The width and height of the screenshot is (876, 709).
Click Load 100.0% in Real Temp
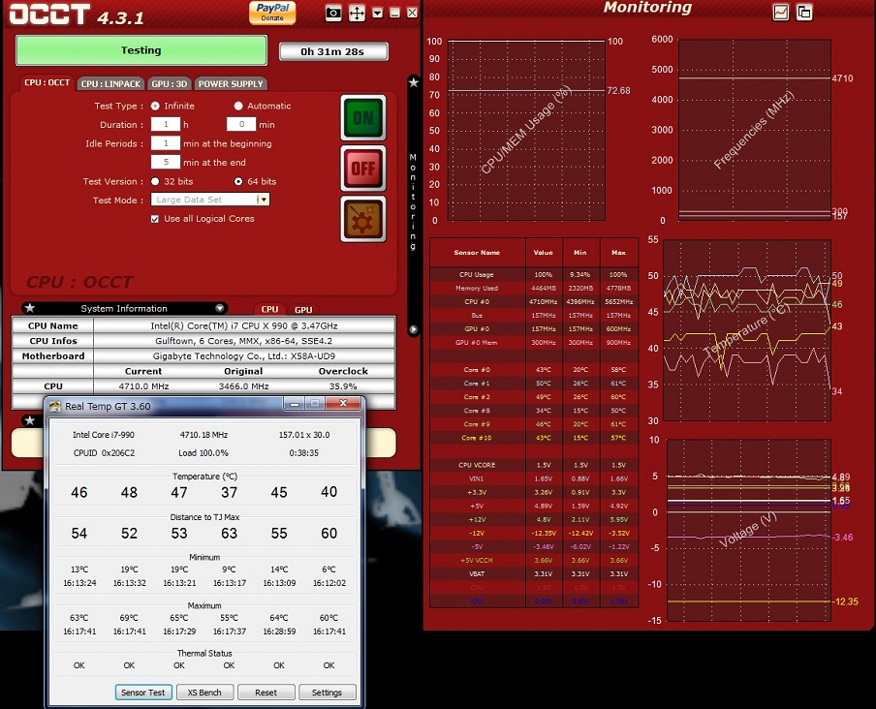click(203, 452)
